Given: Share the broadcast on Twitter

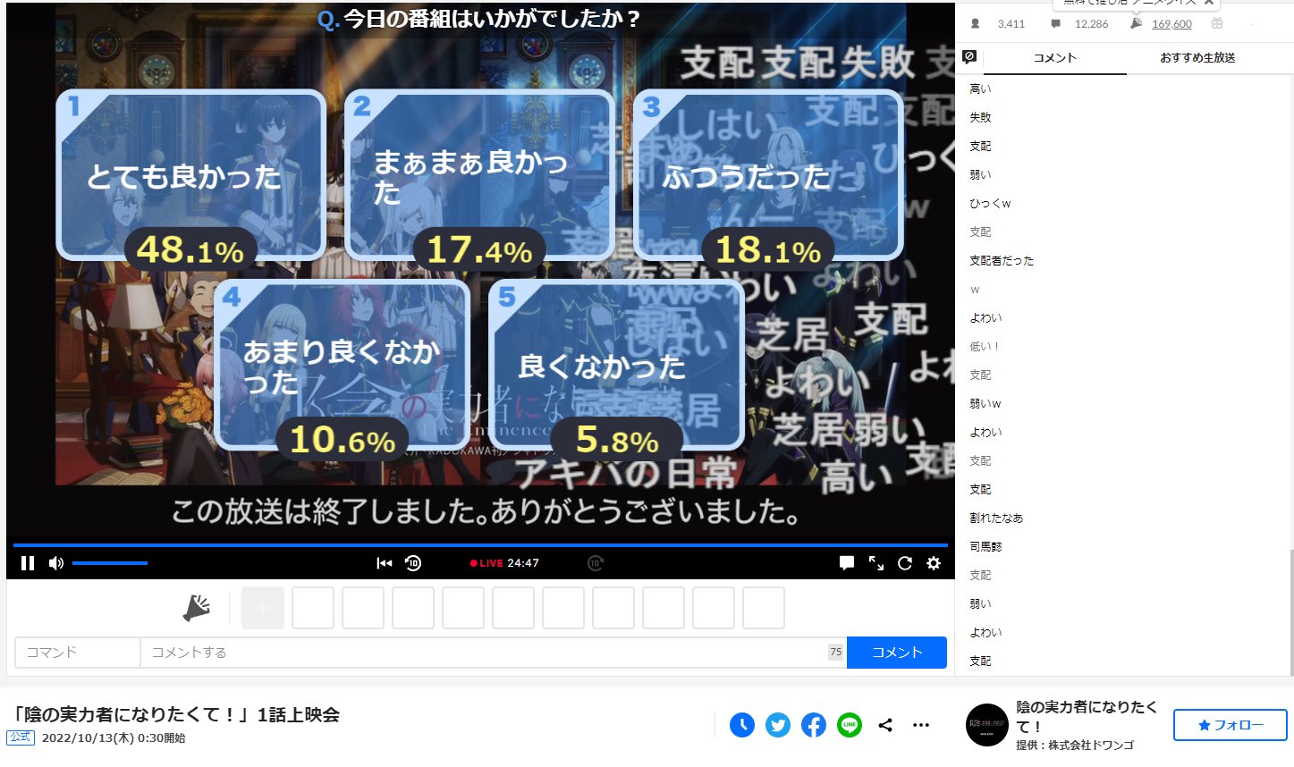Looking at the screenshot, I should [x=778, y=725].
